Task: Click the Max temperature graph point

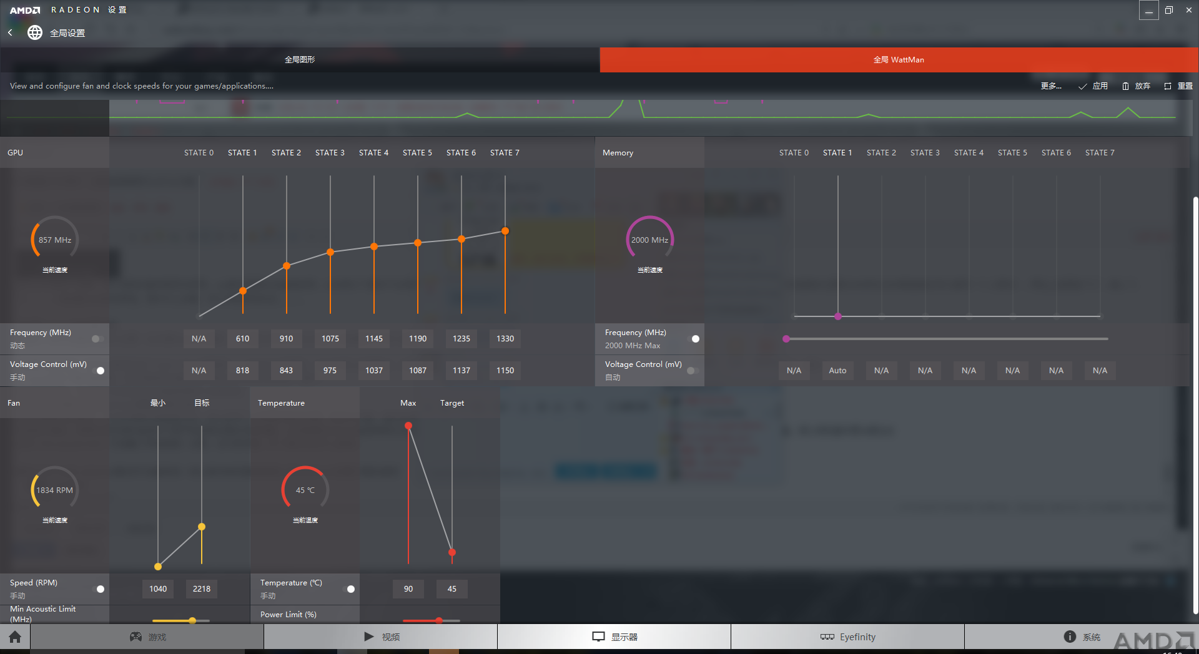Action: [x=408, y=426]
